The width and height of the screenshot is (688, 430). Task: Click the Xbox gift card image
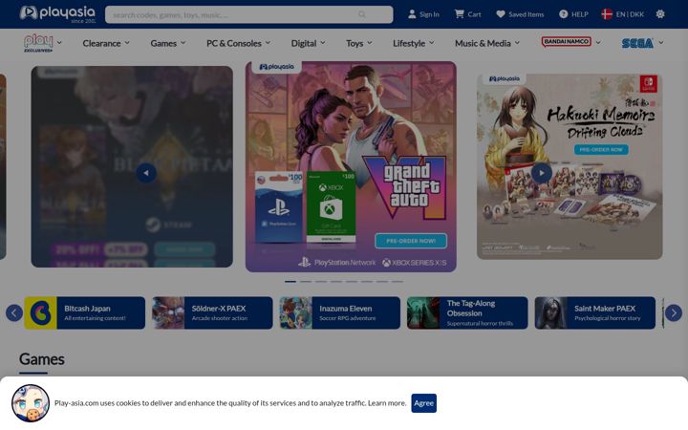click(332, 207)
